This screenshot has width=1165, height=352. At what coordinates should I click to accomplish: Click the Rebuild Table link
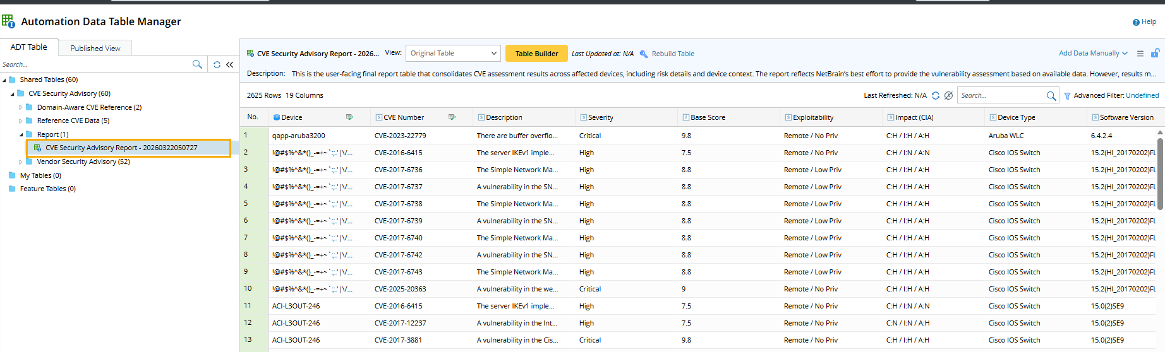pos(672,54)
